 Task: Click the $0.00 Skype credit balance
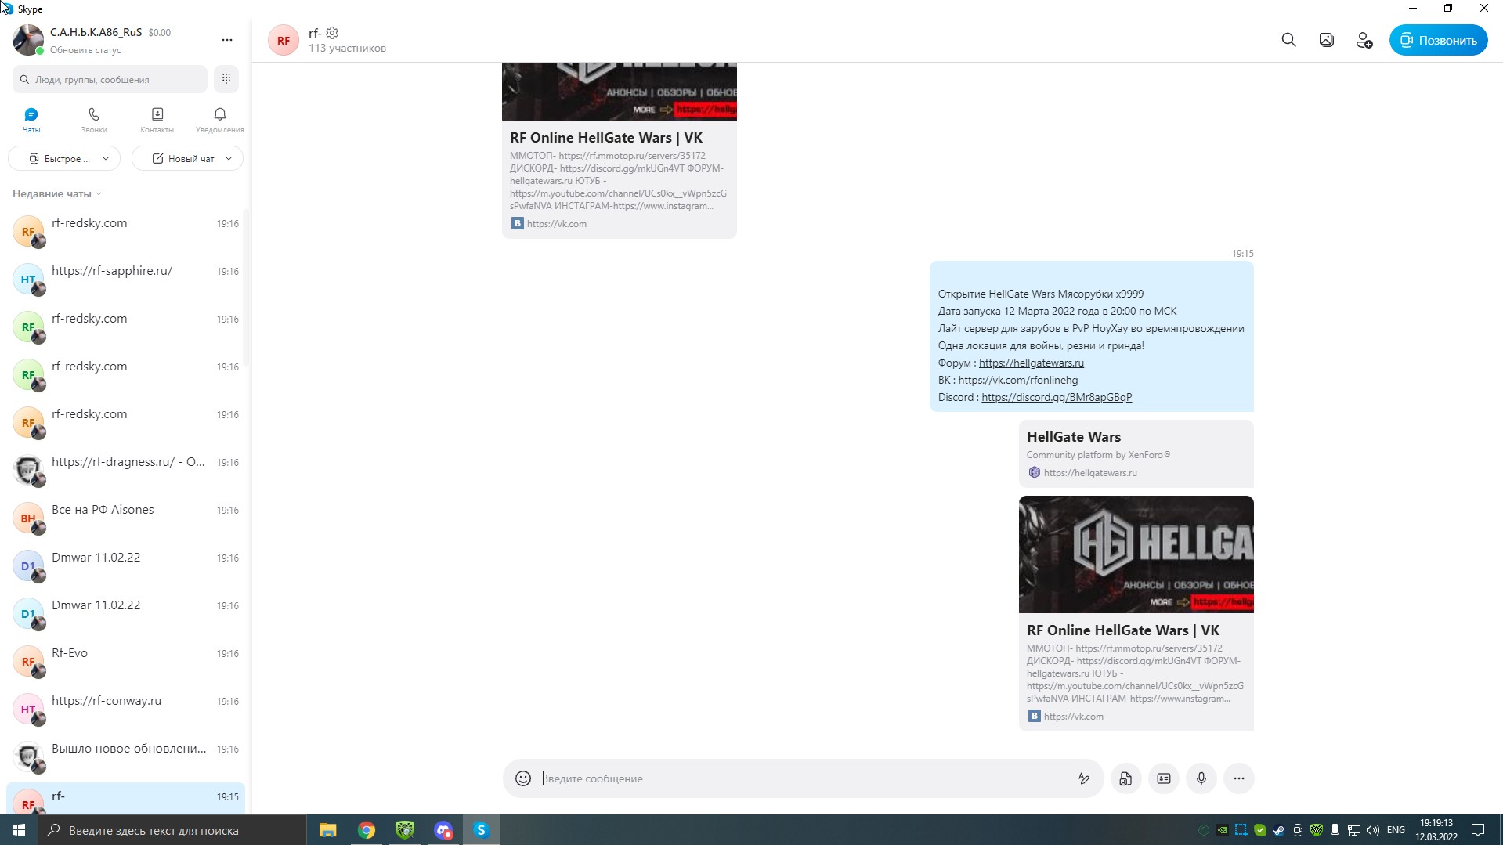click(x=160, y=33)
